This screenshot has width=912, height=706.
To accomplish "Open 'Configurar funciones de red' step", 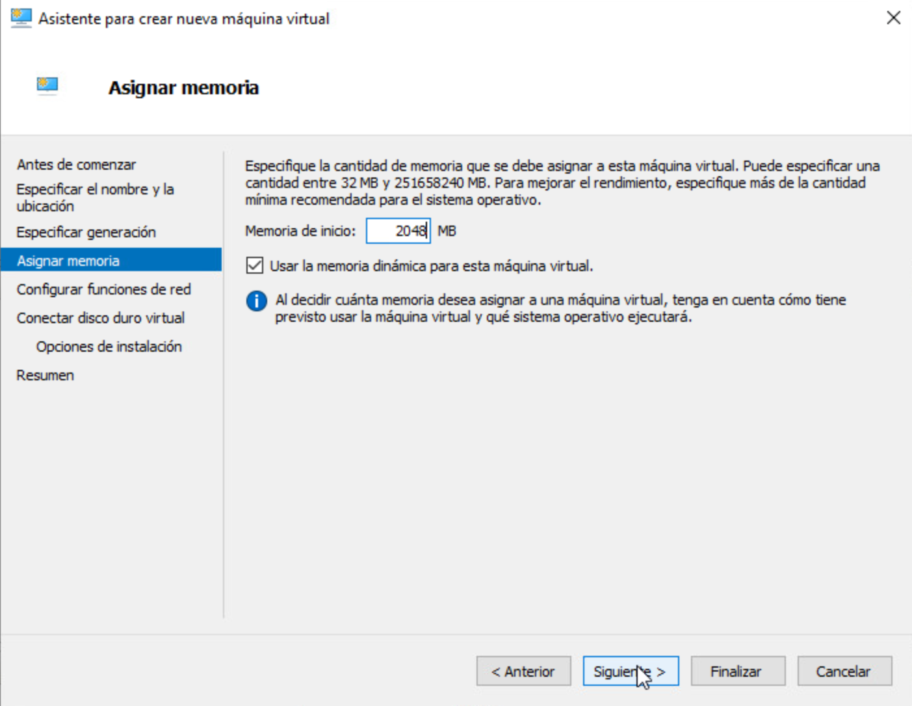I will click(x=103, y=289).
